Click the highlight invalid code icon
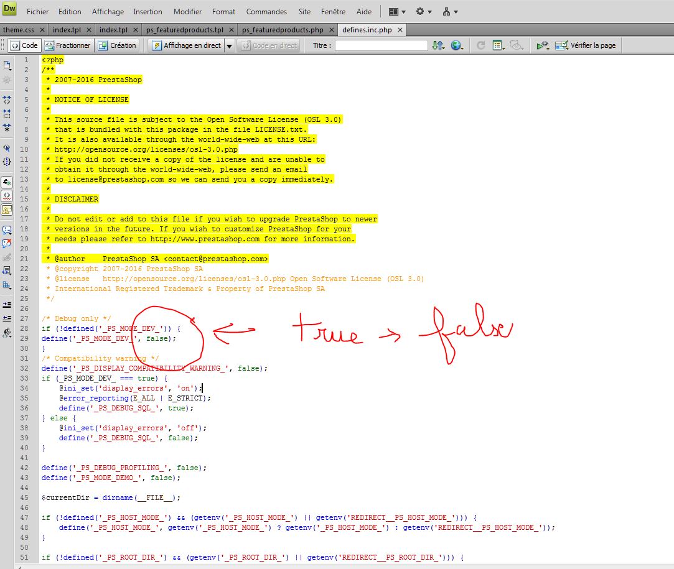This screenshot has height=569, width=674. tap(7, 195)
